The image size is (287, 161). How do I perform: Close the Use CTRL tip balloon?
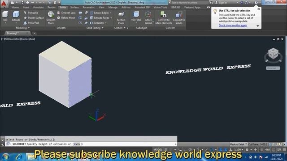[x=259, y=9]
